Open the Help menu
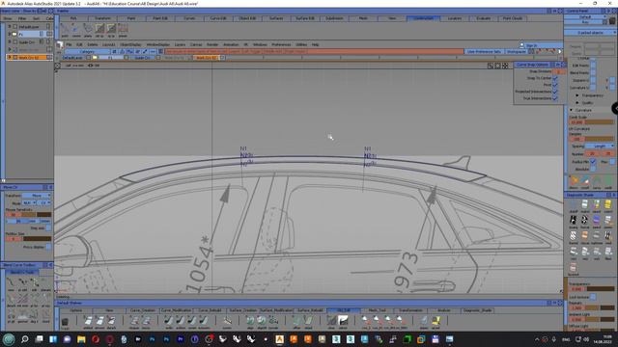Image resolution: width=618 pixels, height=347 pixels. 316,45
